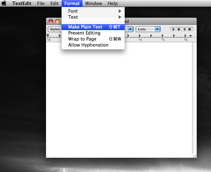Click the right margin marker on ruler

[x=190, y=36]
